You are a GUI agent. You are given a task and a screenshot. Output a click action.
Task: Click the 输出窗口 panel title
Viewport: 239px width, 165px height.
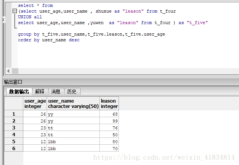[x=13, y=82]
